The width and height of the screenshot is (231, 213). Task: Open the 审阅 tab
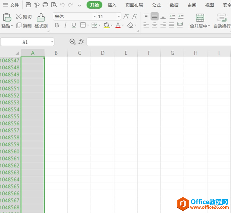point(192,5)
